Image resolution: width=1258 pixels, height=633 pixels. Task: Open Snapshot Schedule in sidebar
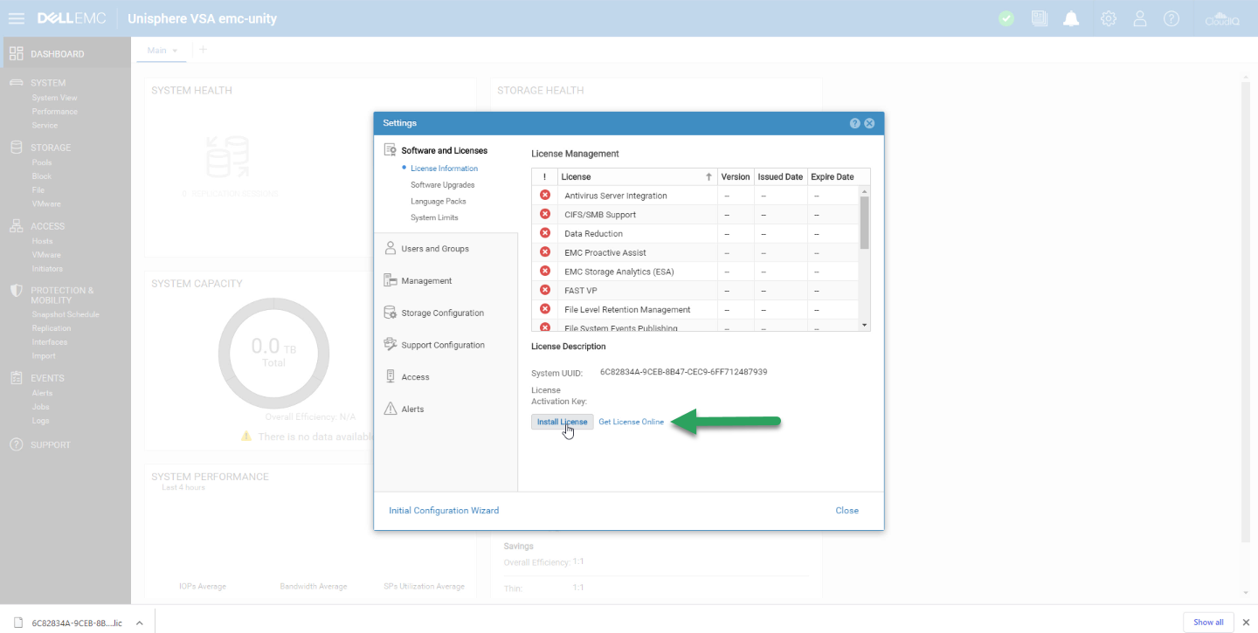point(66,314)
